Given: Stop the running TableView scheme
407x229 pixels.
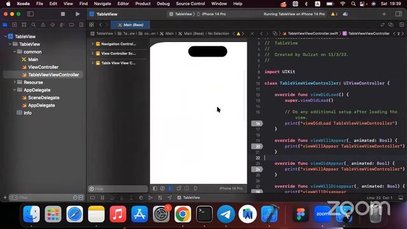Looking at the screenshot, I should (x=63, y=14).
